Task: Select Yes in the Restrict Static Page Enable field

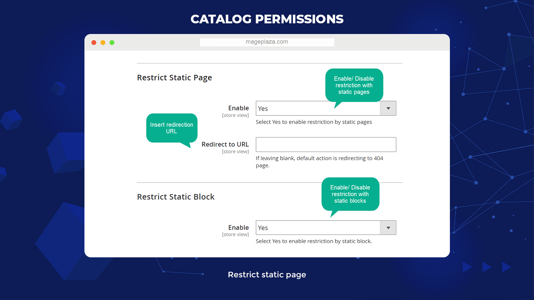Action: point(317,108)
